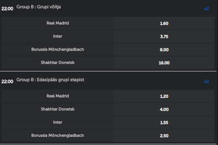Select Real Madrid 1.20 qualification odds
Viewport: 218px width, 145px height.
164,96
